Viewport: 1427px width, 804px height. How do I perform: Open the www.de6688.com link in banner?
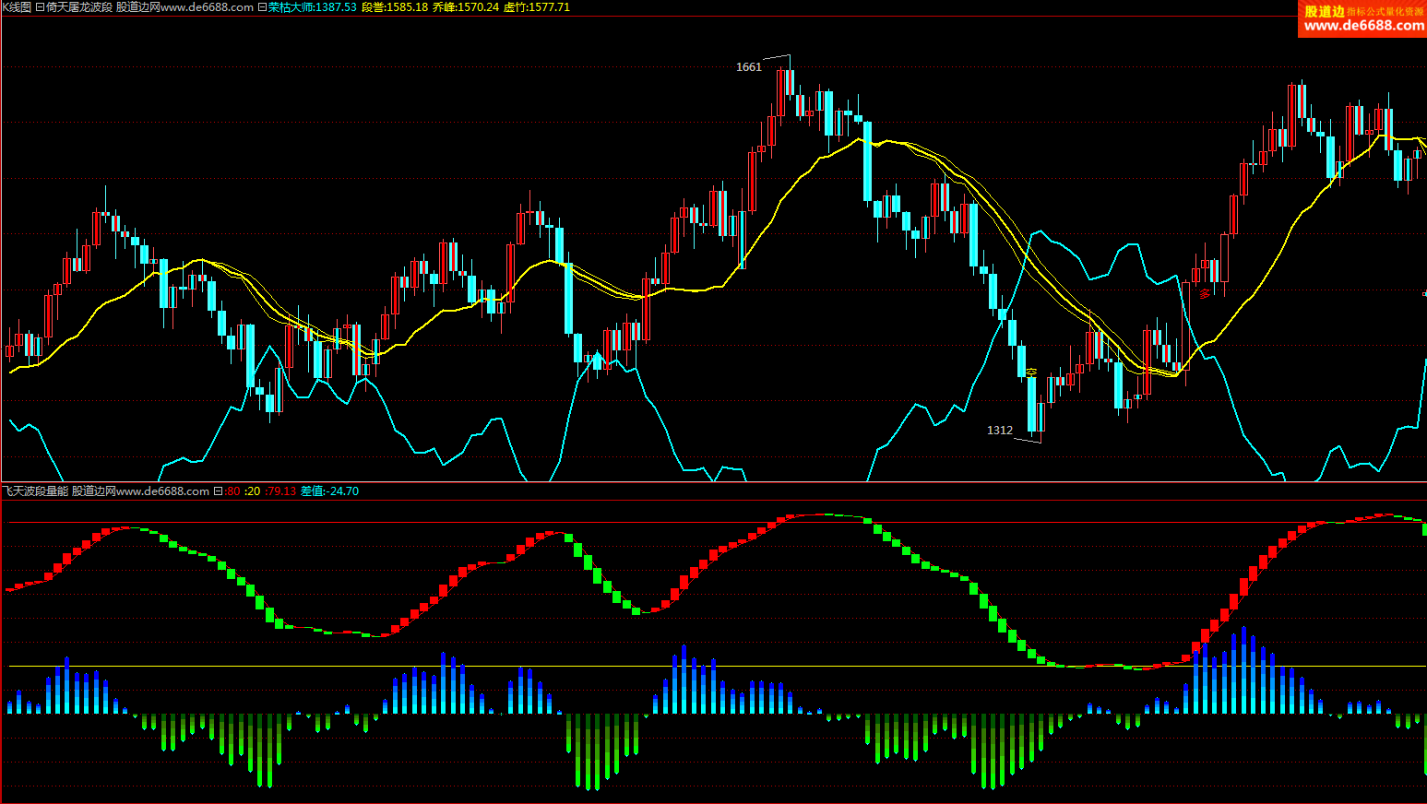tap(1363, 27)
